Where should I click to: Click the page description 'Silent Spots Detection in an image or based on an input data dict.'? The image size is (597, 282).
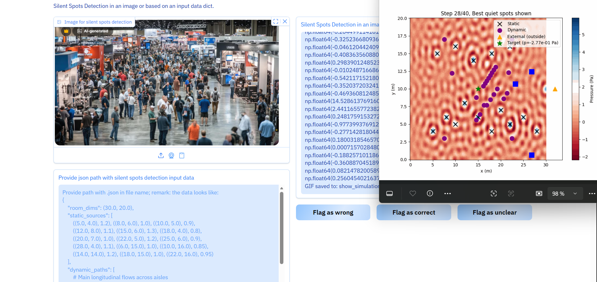click(x=134, y=6)
